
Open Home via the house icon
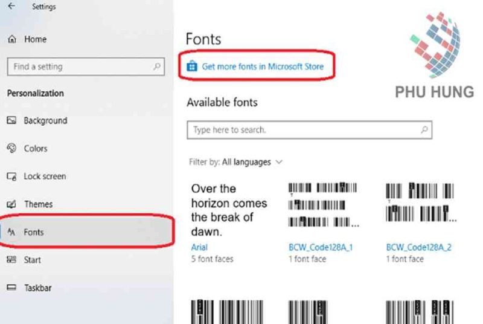(x=12, y=39)
